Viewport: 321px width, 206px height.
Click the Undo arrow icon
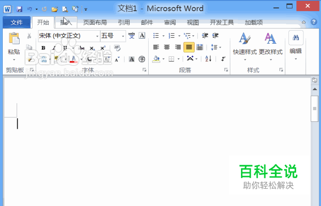coord(30,9)
